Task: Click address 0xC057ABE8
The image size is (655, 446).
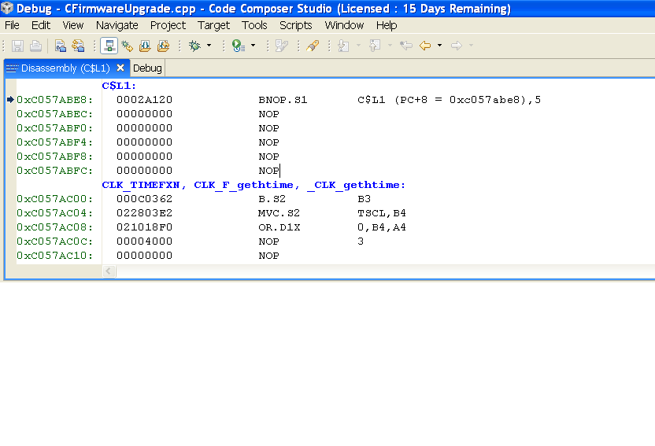Action: tap(55, 100)
